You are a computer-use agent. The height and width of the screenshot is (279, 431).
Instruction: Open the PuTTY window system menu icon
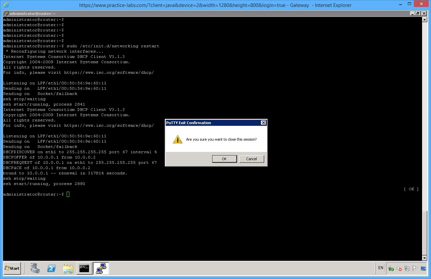pyautogui.click(x=6, y=14)
